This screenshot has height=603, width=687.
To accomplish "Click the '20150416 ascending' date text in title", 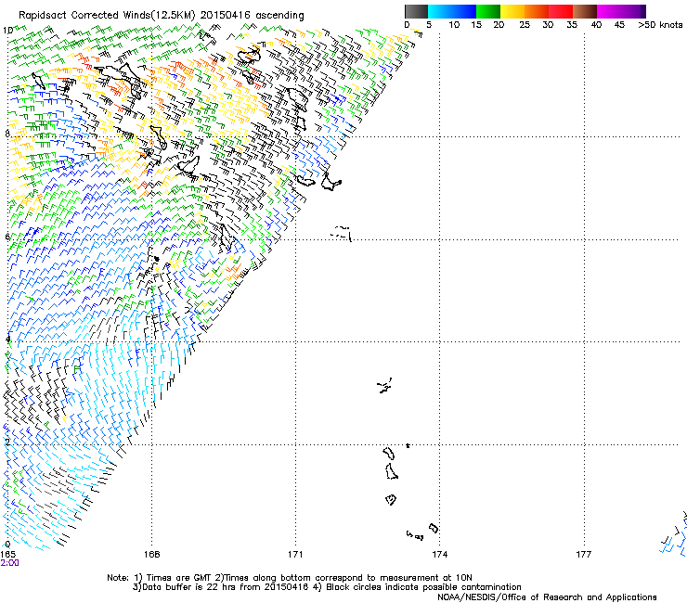I will [x=253, y=16].
